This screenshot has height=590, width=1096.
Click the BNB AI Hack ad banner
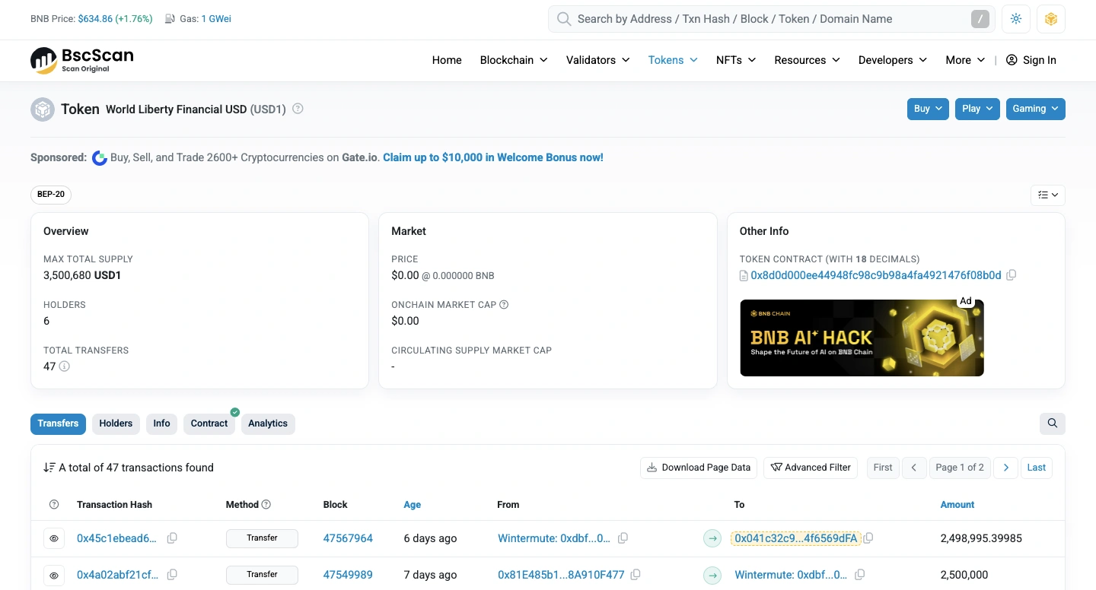(x=862, y=338)
